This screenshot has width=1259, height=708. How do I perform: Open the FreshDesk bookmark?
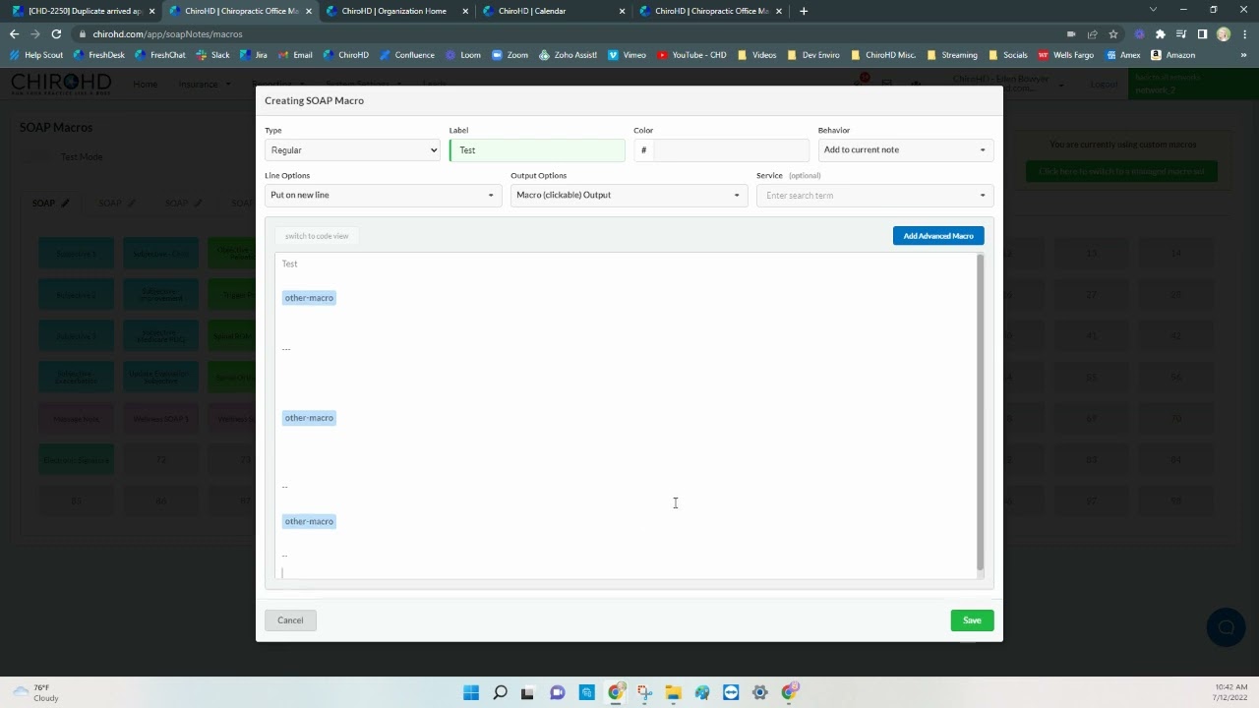[x=99, y=55]
